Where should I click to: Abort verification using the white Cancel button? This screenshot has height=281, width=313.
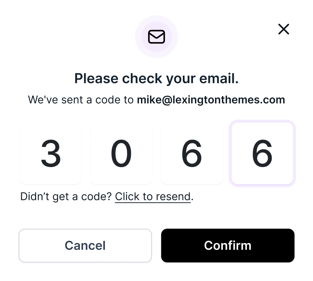[x=85, y=245]
